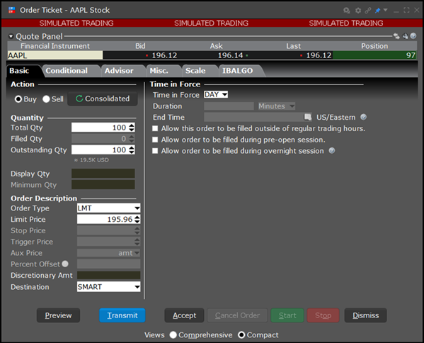The image size is (424, 343).
Task: Open the search/chat icon in title bar
Action: [x=346, y=11]
